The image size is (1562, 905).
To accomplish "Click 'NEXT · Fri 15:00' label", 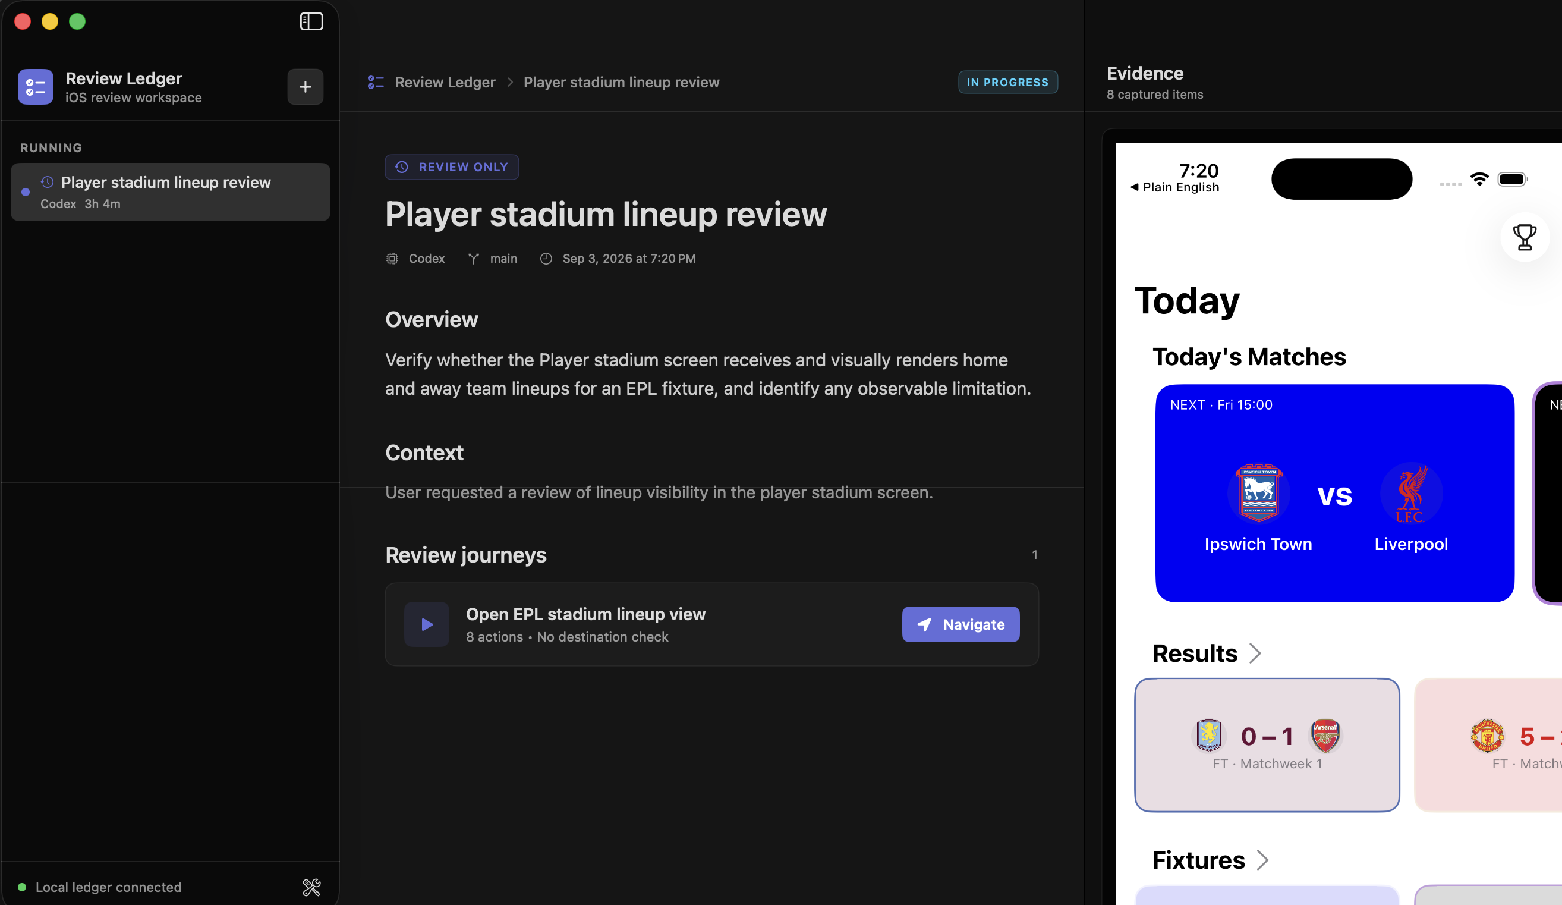I will click(x=1221, y=405).
